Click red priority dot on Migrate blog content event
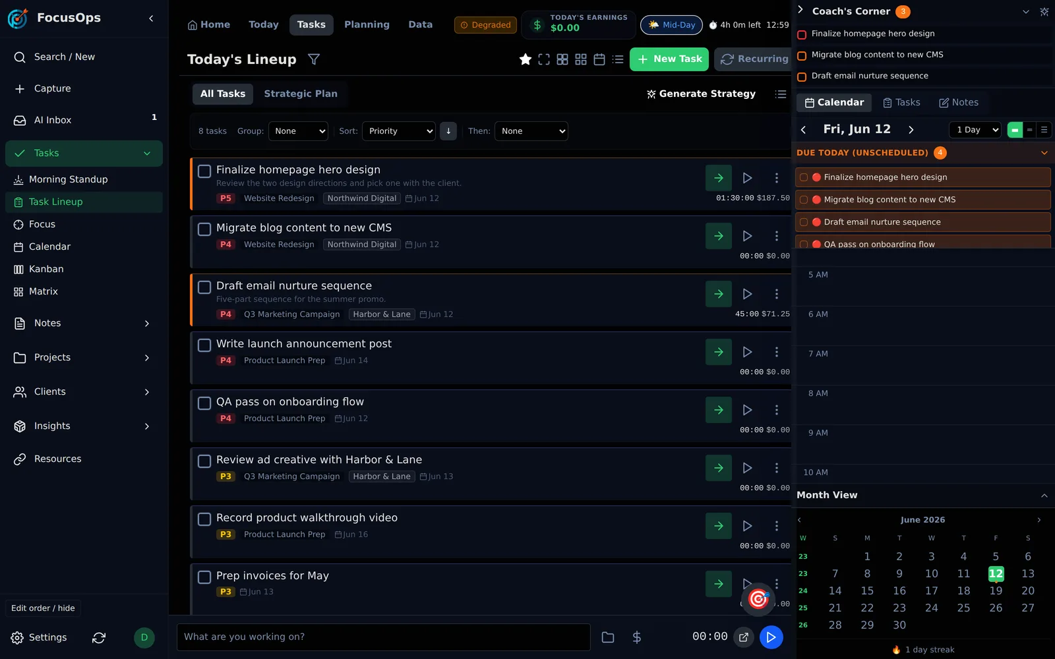Image resolution: width=1055 pixels, height=659 pixels. (x=816, y=200)
